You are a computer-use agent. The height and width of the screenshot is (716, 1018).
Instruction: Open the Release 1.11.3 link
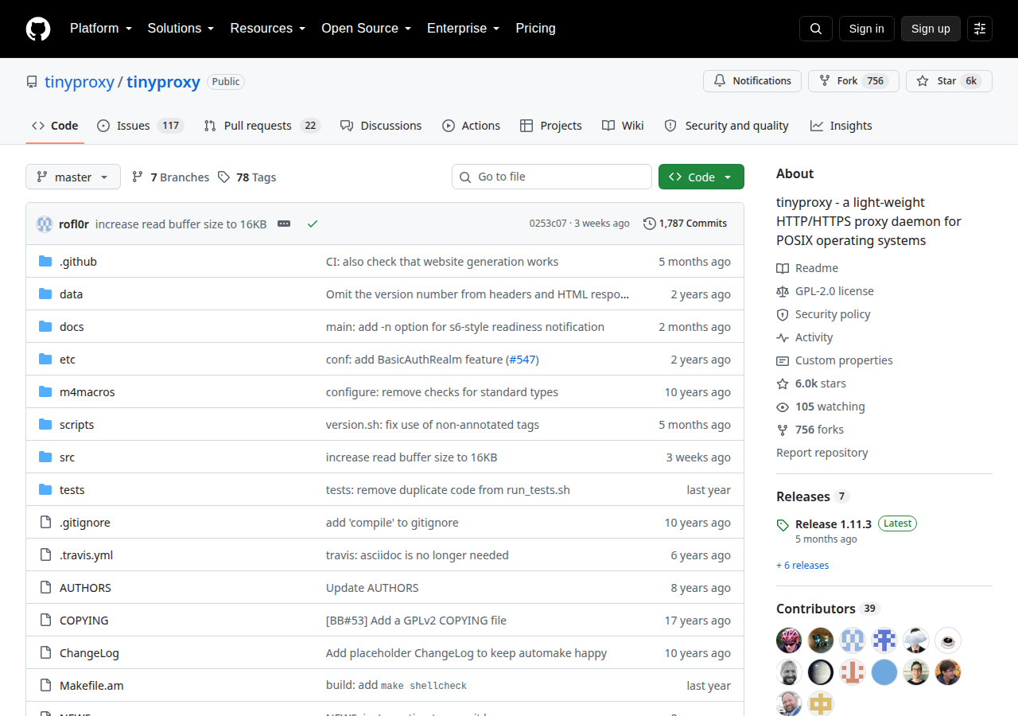click(833, 523)
